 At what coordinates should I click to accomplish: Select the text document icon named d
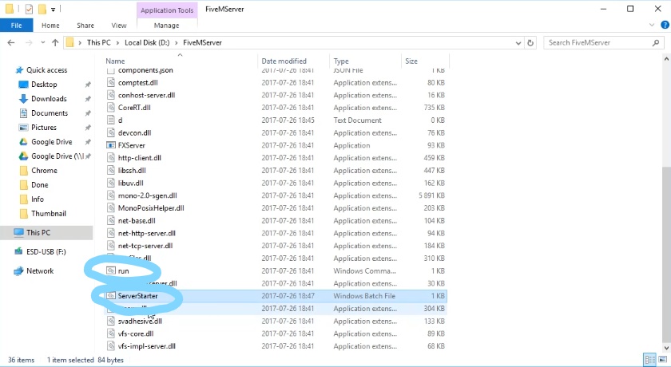(111, 120)
